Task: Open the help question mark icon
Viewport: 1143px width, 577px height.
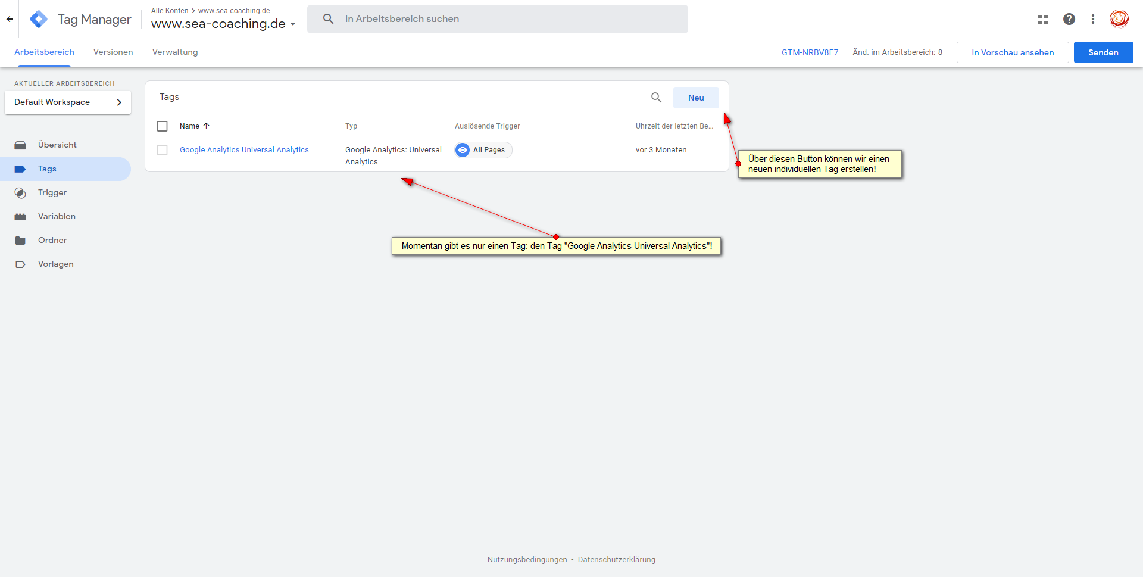Action: coord(1069,19)
